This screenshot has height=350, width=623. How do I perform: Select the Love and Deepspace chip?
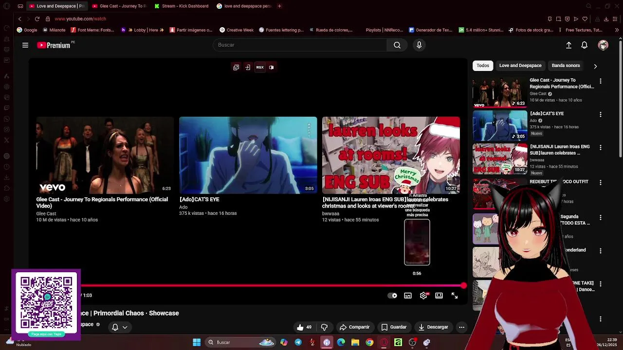[520, 66]
